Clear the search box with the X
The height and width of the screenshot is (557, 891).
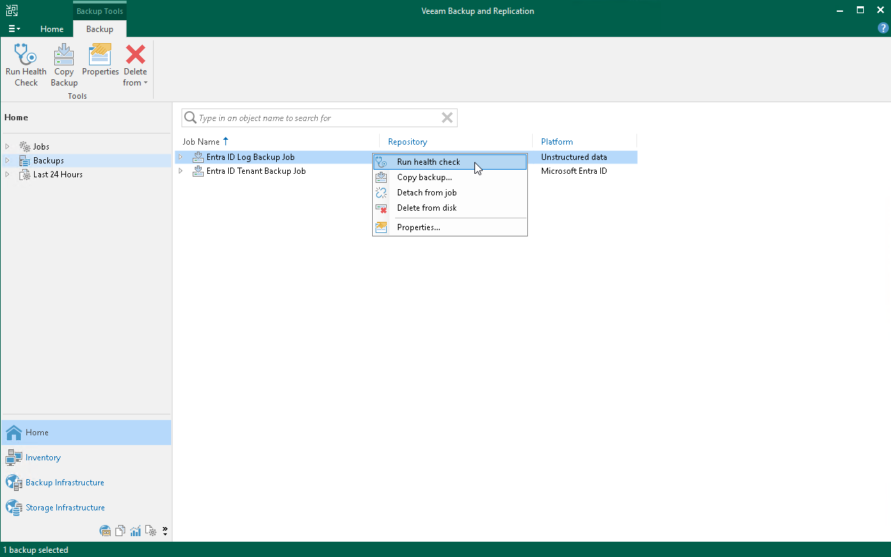tap(447, 118)
